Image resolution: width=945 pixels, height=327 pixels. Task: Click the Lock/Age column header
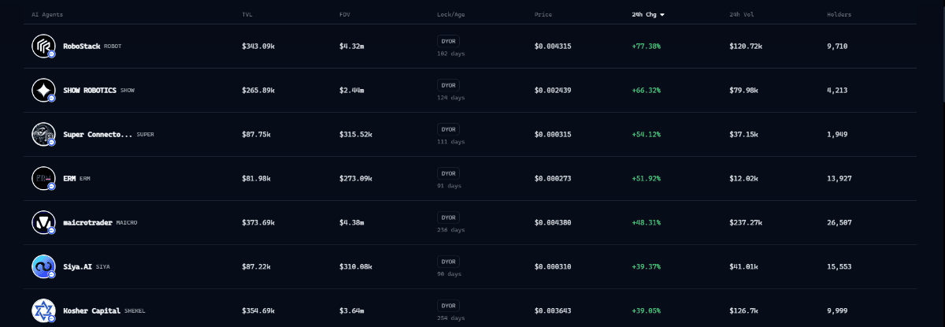tap(451, 15)
